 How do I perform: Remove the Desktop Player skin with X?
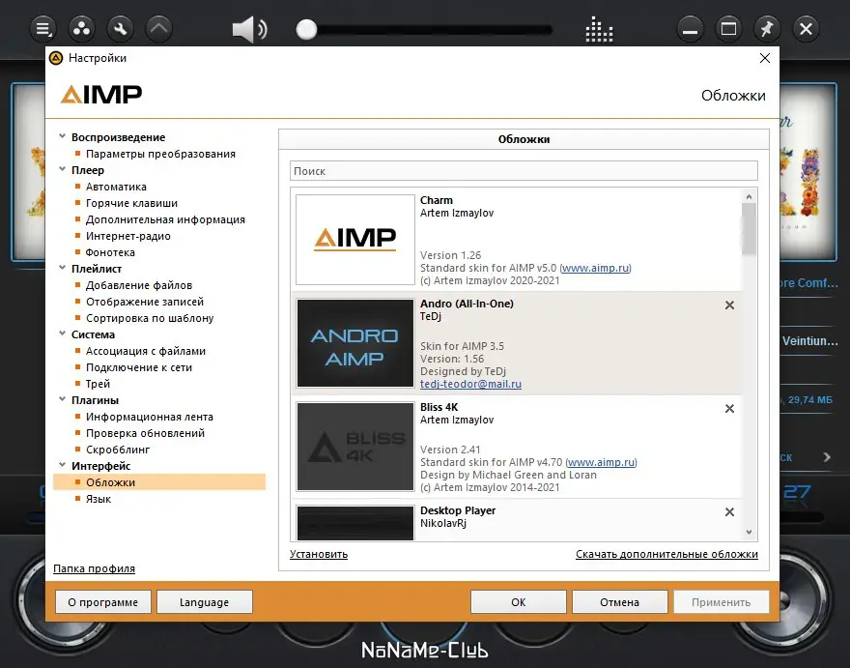pyautogui.click(x=729, y=511)
